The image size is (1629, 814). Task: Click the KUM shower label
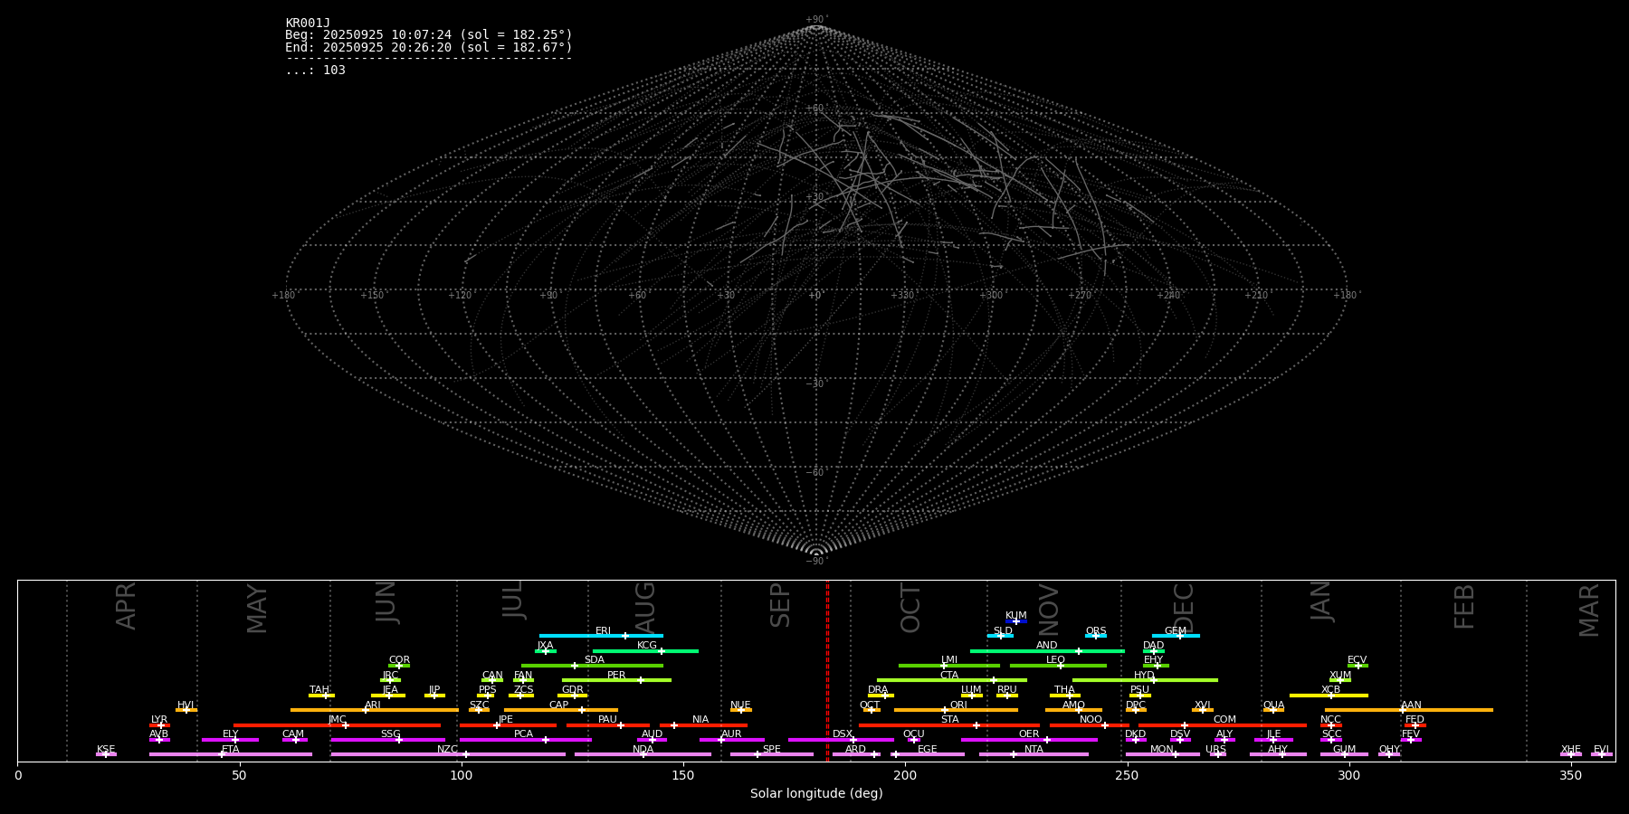1015,616
